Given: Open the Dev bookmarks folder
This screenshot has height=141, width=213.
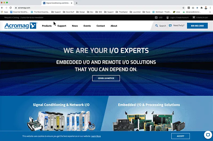Looking at the screenshot, I should [x=90, y=12].
